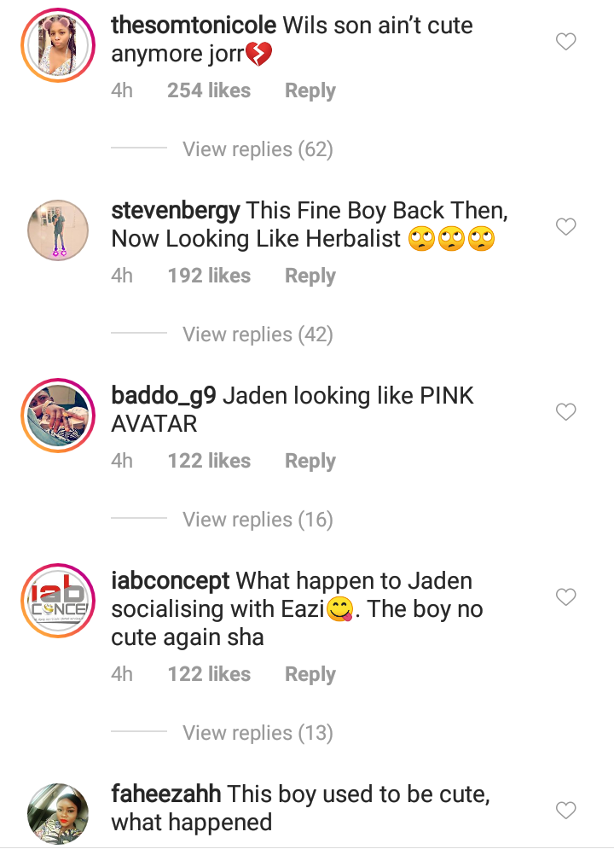Expand View replies (13)
This screenshot has height=855, width=614.
click(258, 732)
